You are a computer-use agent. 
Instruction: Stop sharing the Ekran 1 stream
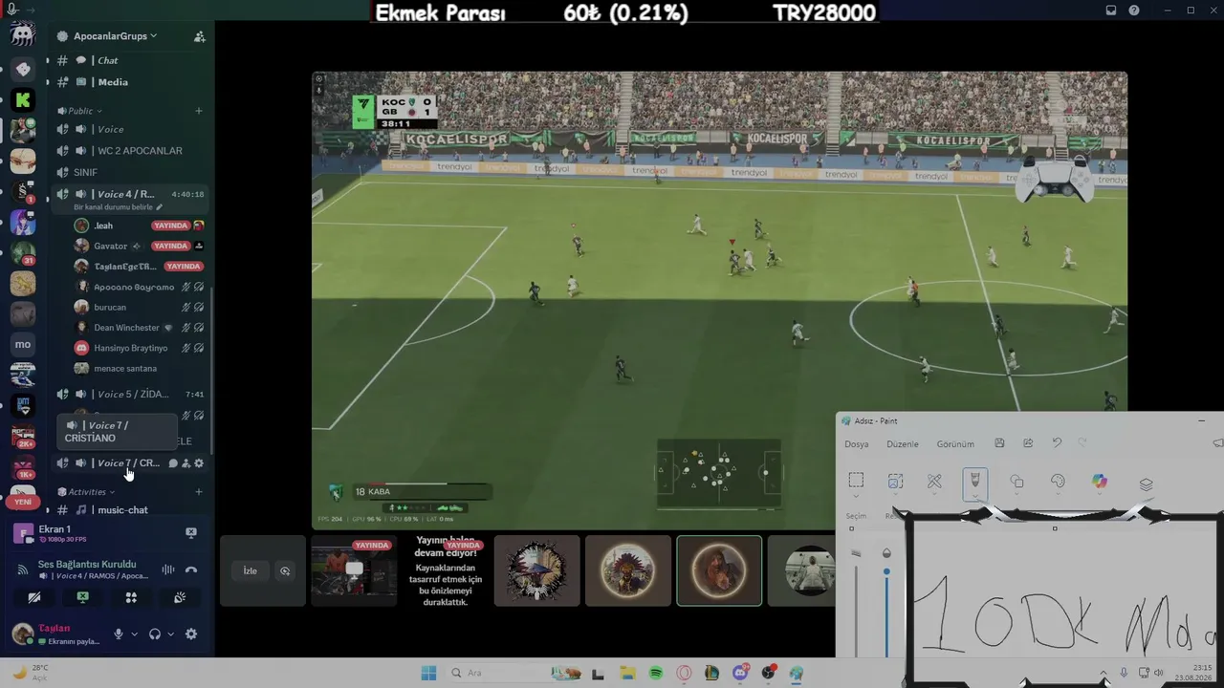pos(191,533)
